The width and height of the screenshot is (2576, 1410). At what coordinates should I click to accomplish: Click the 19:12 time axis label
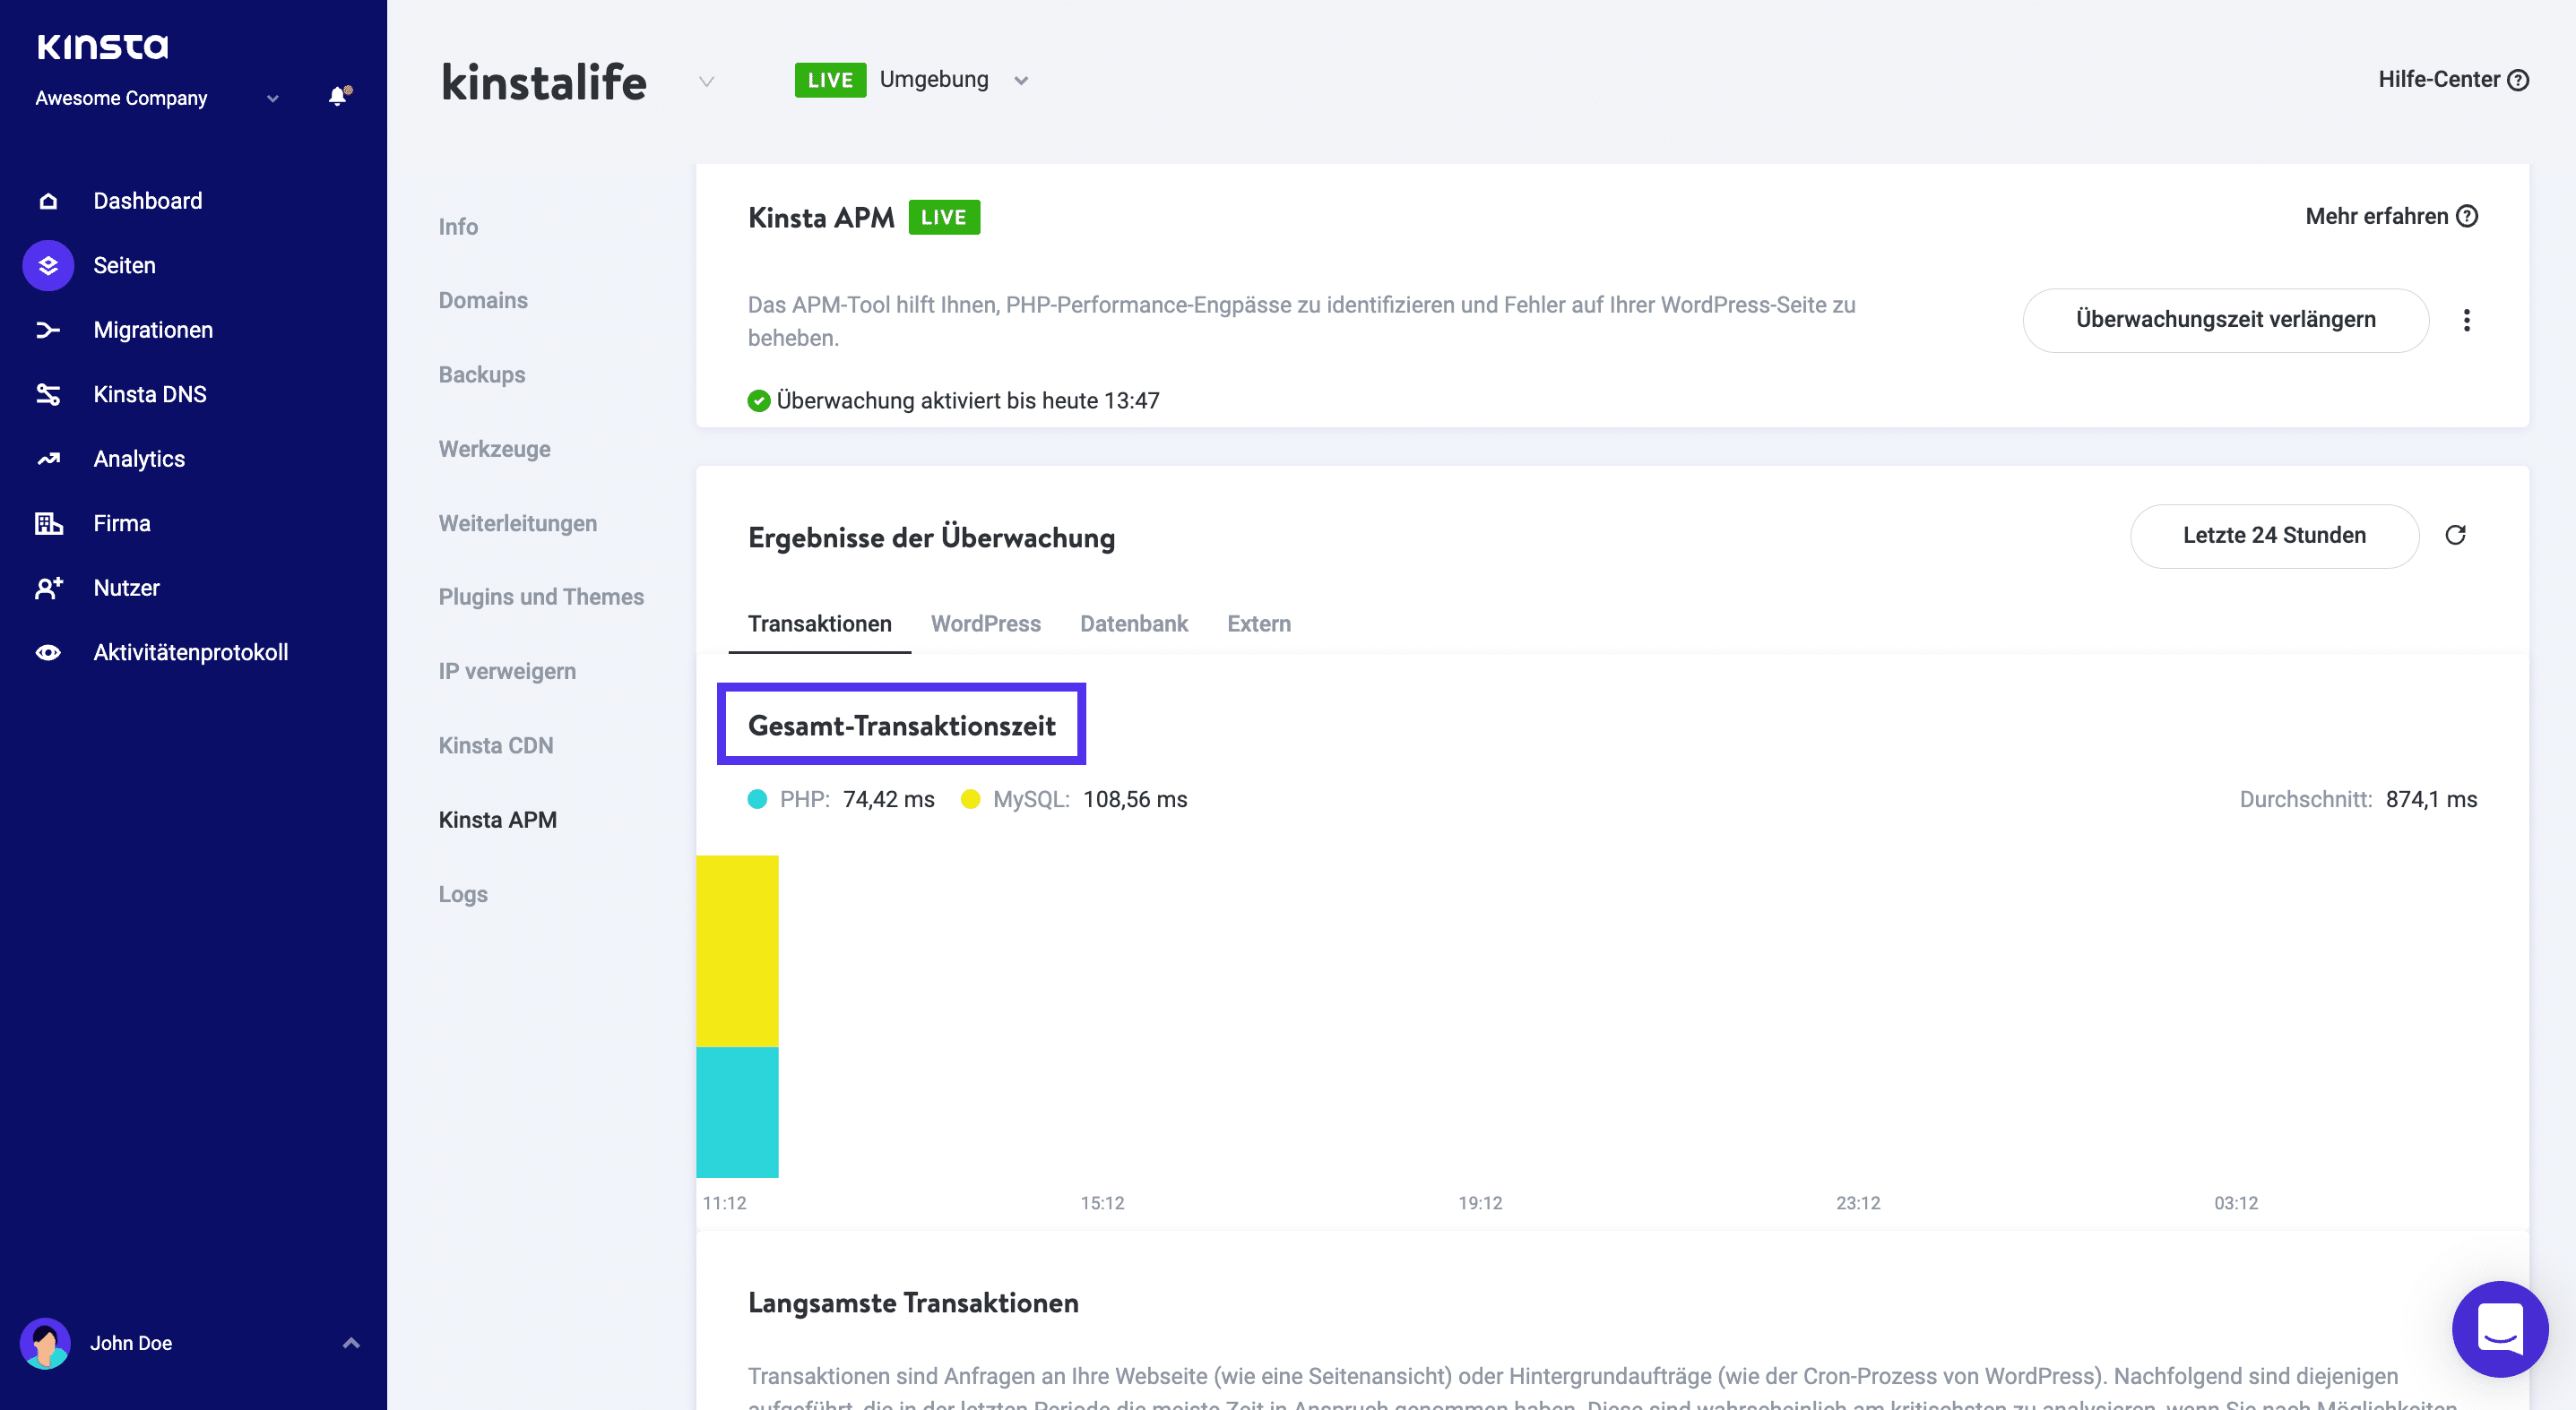pos(1480,1203)
